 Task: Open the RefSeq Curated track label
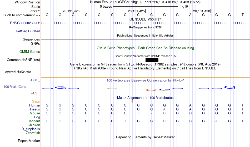[x=28, y=31]
